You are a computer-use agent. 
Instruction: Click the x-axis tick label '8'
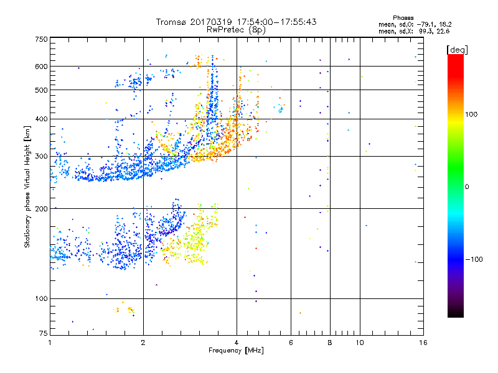(330, 343)
